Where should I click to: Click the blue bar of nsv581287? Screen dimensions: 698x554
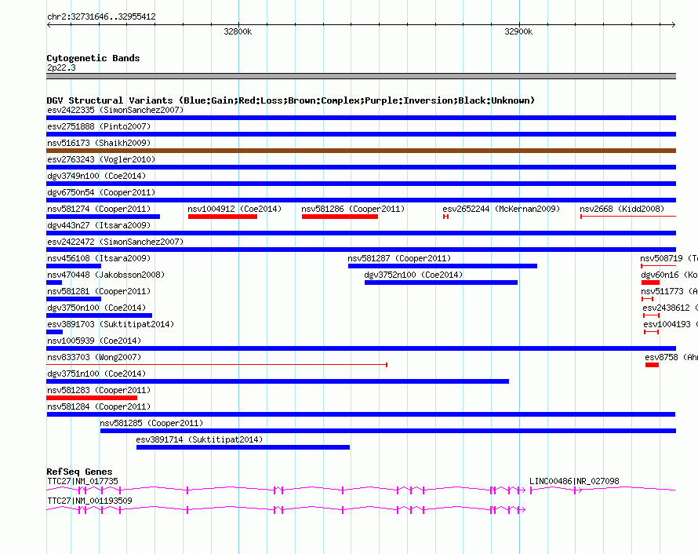(x=442, y=266)
